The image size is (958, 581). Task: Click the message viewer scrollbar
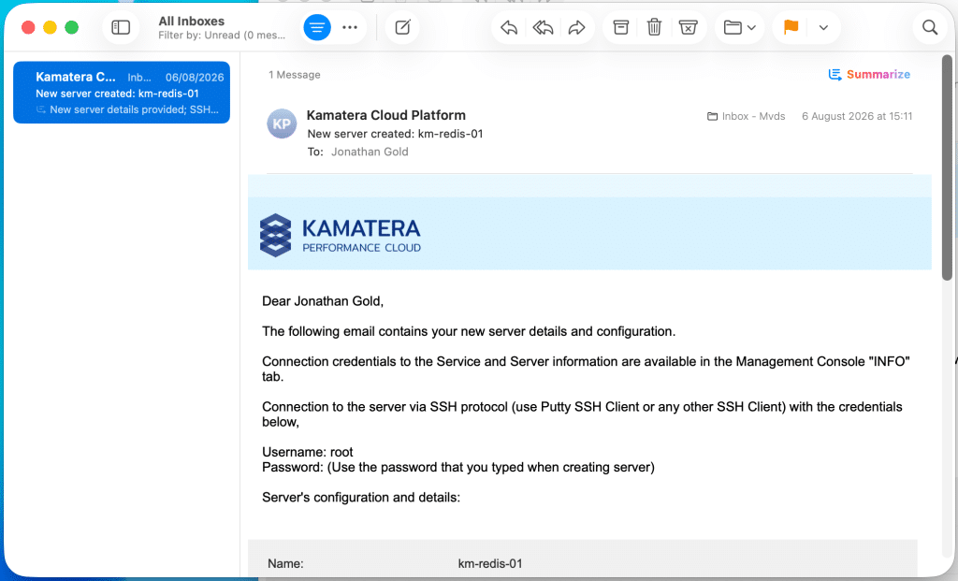click(947, 168)
